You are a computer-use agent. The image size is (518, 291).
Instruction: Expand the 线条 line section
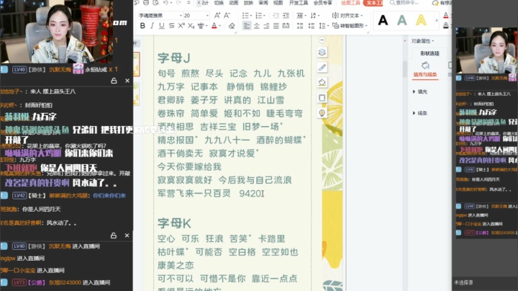(420, 113)
